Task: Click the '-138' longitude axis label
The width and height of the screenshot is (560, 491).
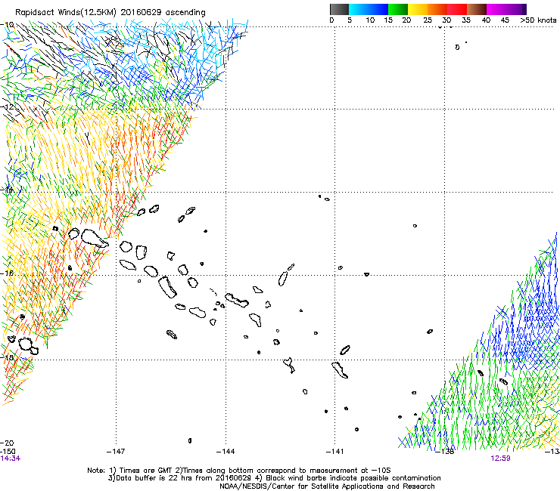Action: click(445, 452)
